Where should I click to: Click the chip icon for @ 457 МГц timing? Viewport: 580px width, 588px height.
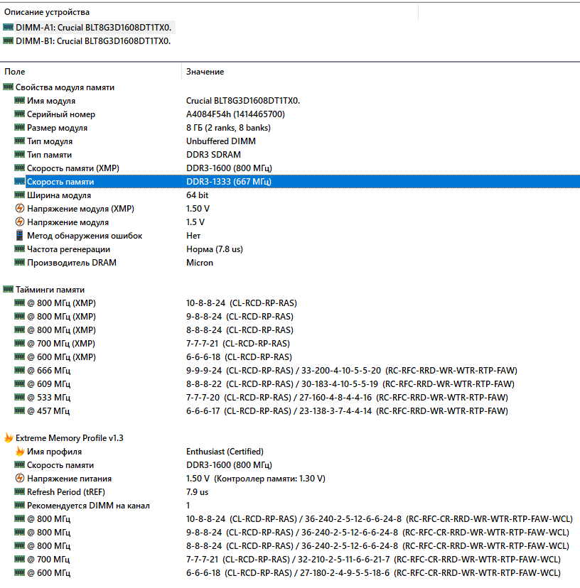[x=19, y=410]
